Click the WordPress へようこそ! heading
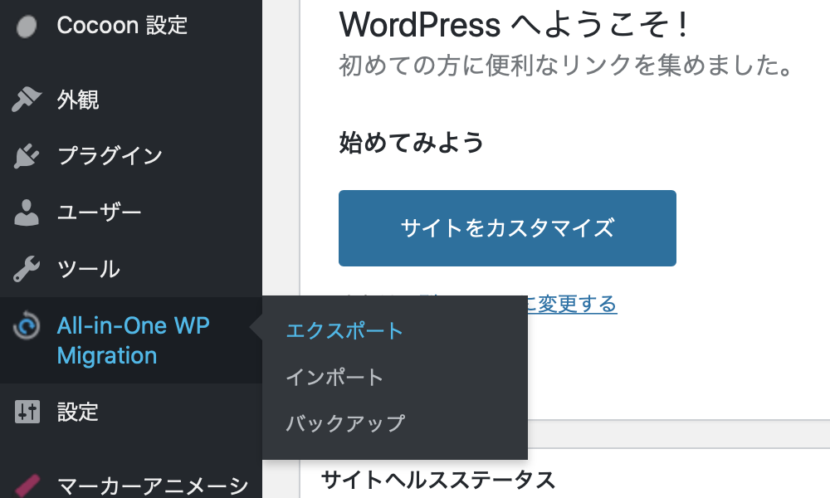The image size is (830, 498). click(514, 25)
